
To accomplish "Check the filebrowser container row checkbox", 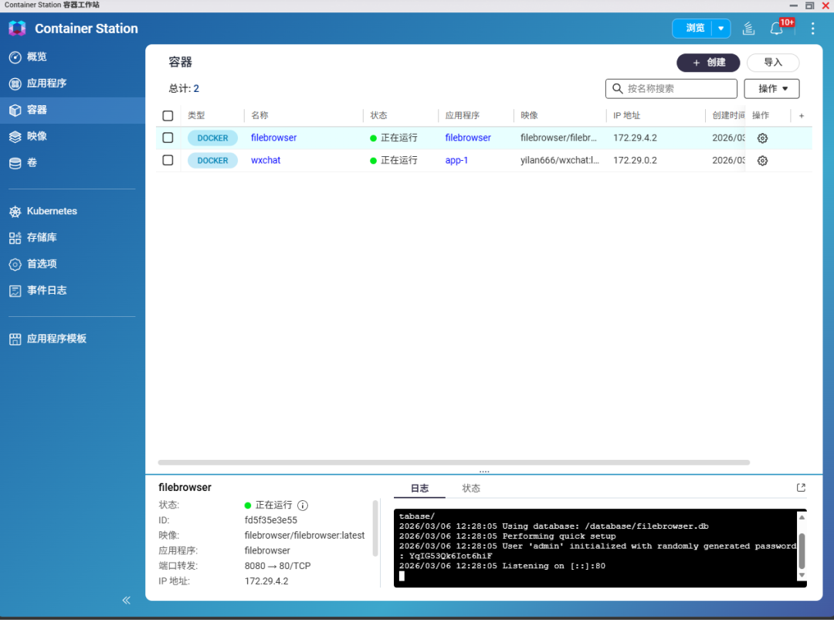I will pyautogui.click(x=168, y=138).
